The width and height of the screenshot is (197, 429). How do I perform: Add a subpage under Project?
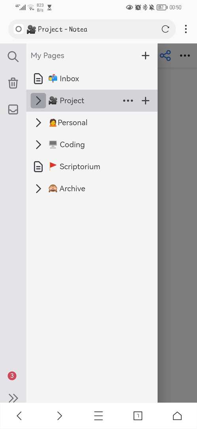click(146, 100)
